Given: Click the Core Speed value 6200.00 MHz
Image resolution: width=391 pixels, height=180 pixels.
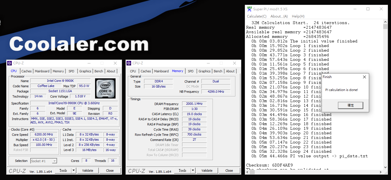Looking at the screenshot, I should (x=44, y=135).
